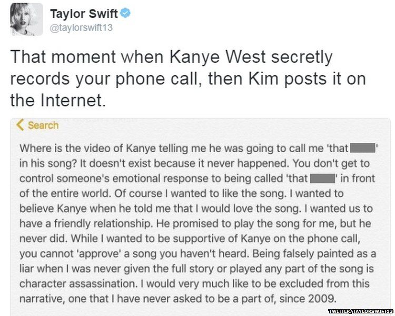Tap the Search back label

point(43,125)
